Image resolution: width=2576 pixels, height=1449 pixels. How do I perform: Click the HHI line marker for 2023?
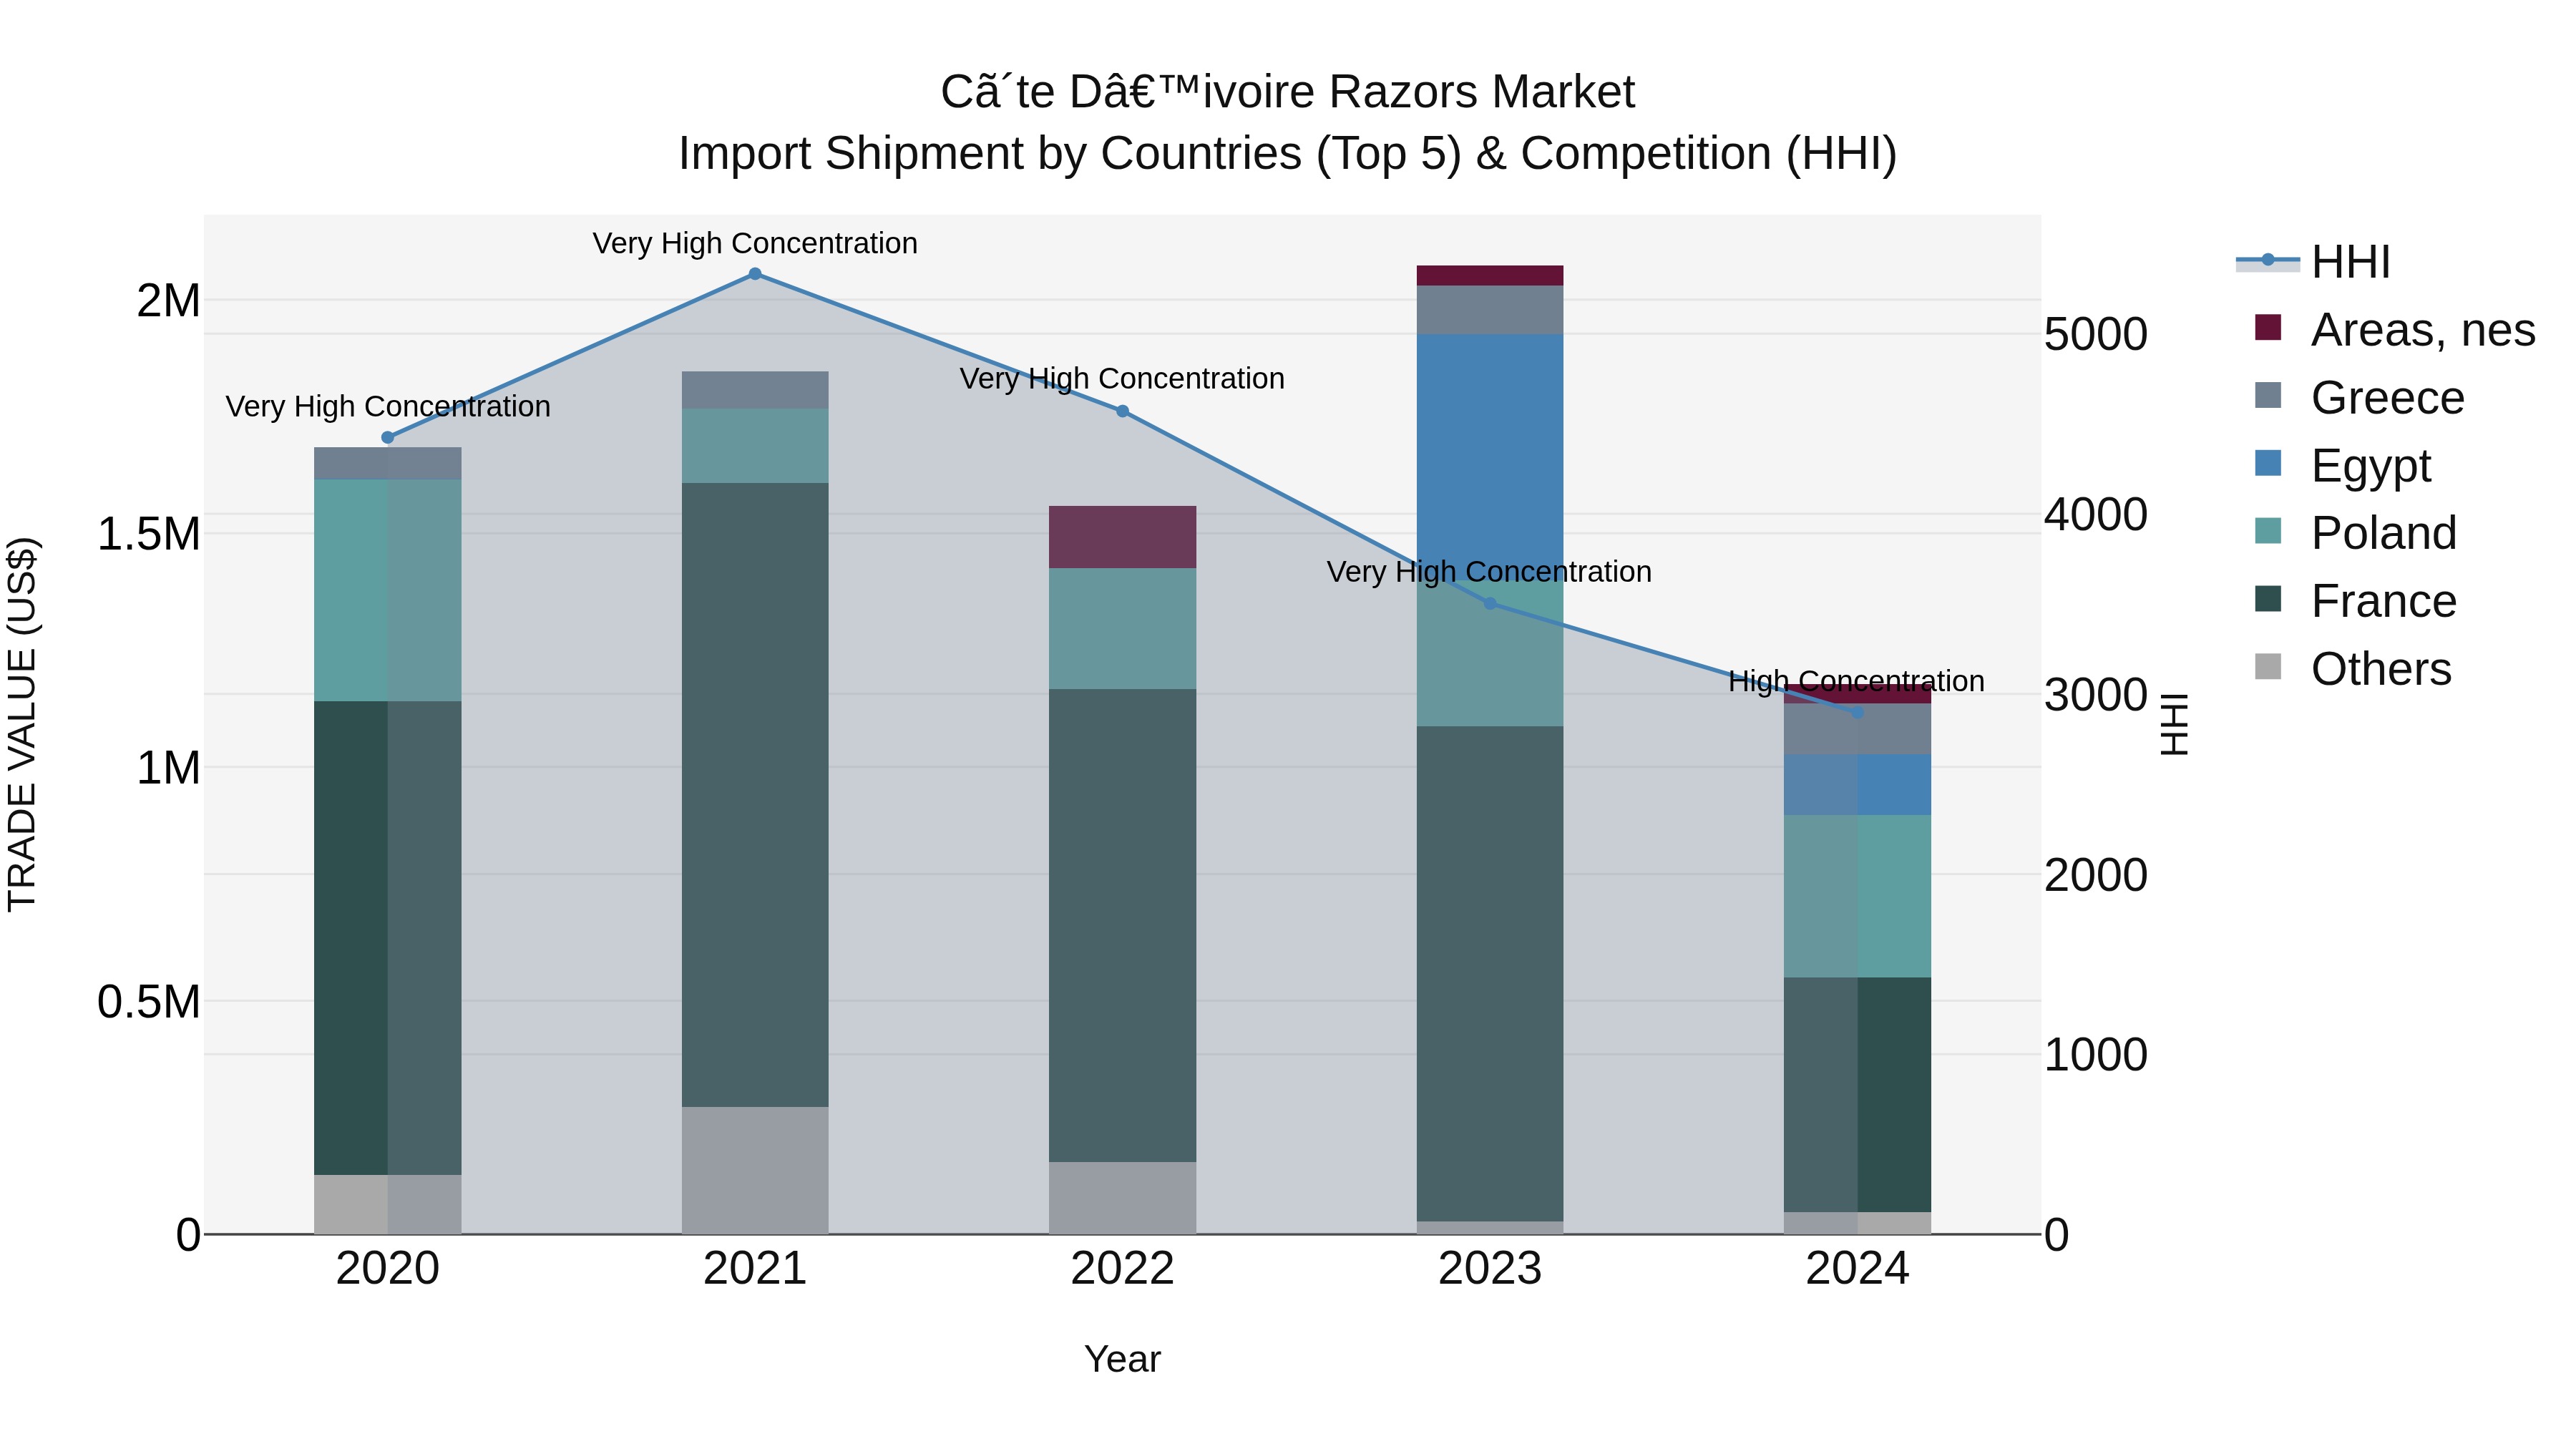pyautogui.click(x=1490, y=603)
